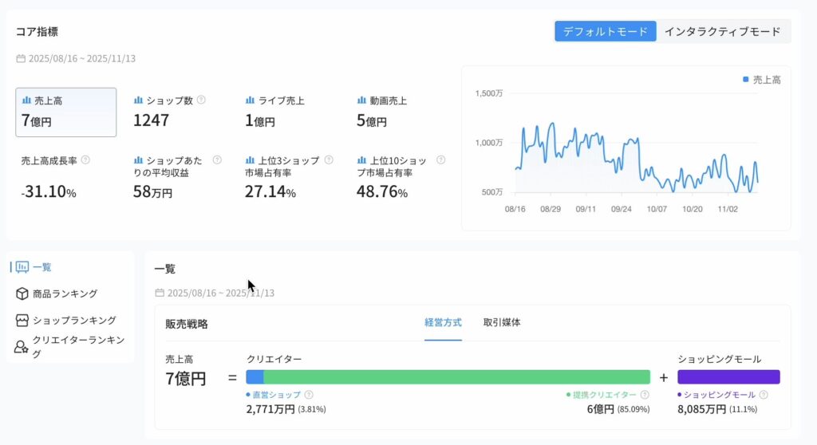Click calendar icon in コア指標 date range

coord(21,58)
